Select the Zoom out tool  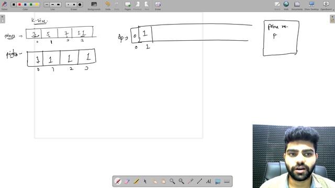click(182, 181)
